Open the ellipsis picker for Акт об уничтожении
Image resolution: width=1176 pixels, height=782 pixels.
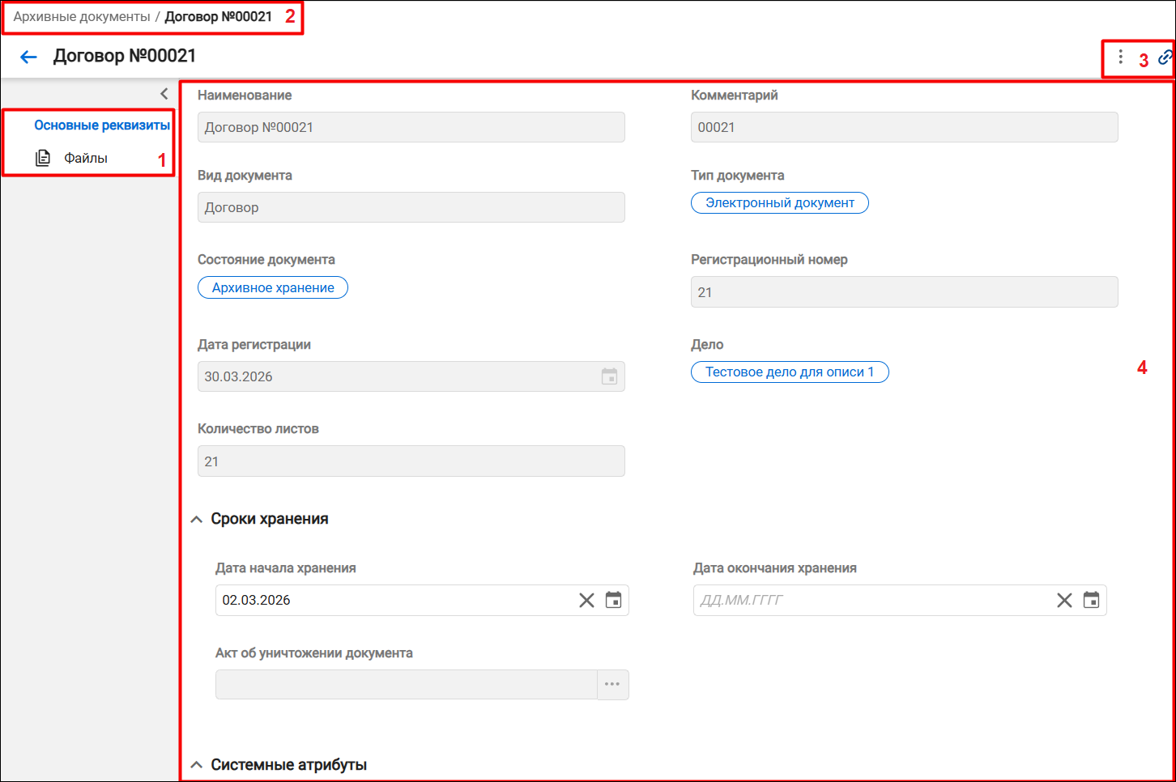[613, 685]
